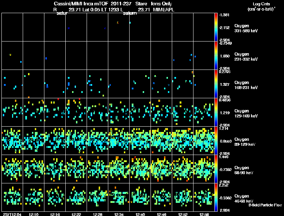The height and width of the screenshot is (216, 284).
Task: Click the '12:10' time axis label
Action: click(33, 214)
